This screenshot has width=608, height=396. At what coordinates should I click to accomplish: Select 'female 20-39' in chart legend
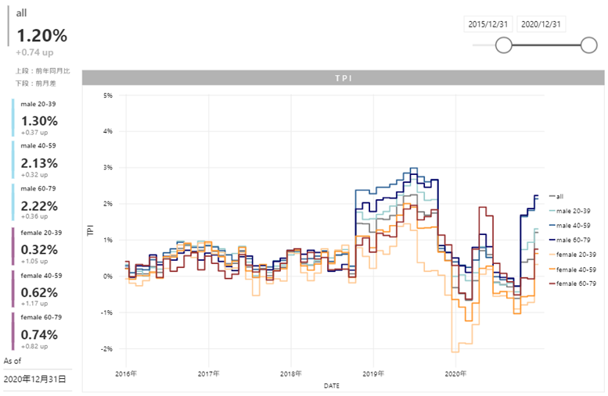[577, 254]
